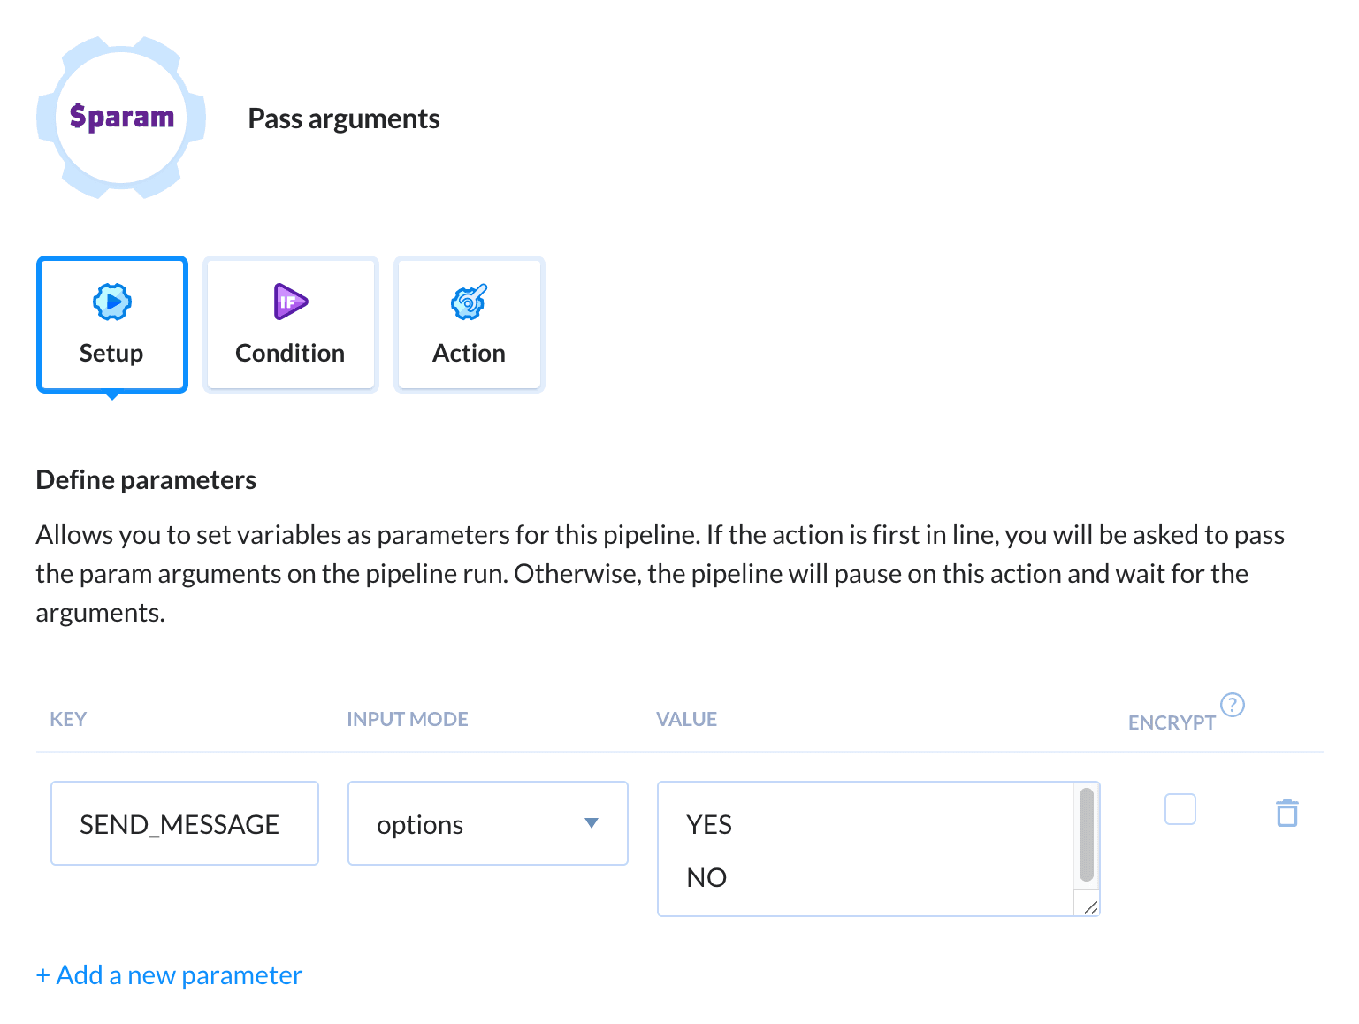
Task: Click Add a new parameter link
Action: coord(169,975)
